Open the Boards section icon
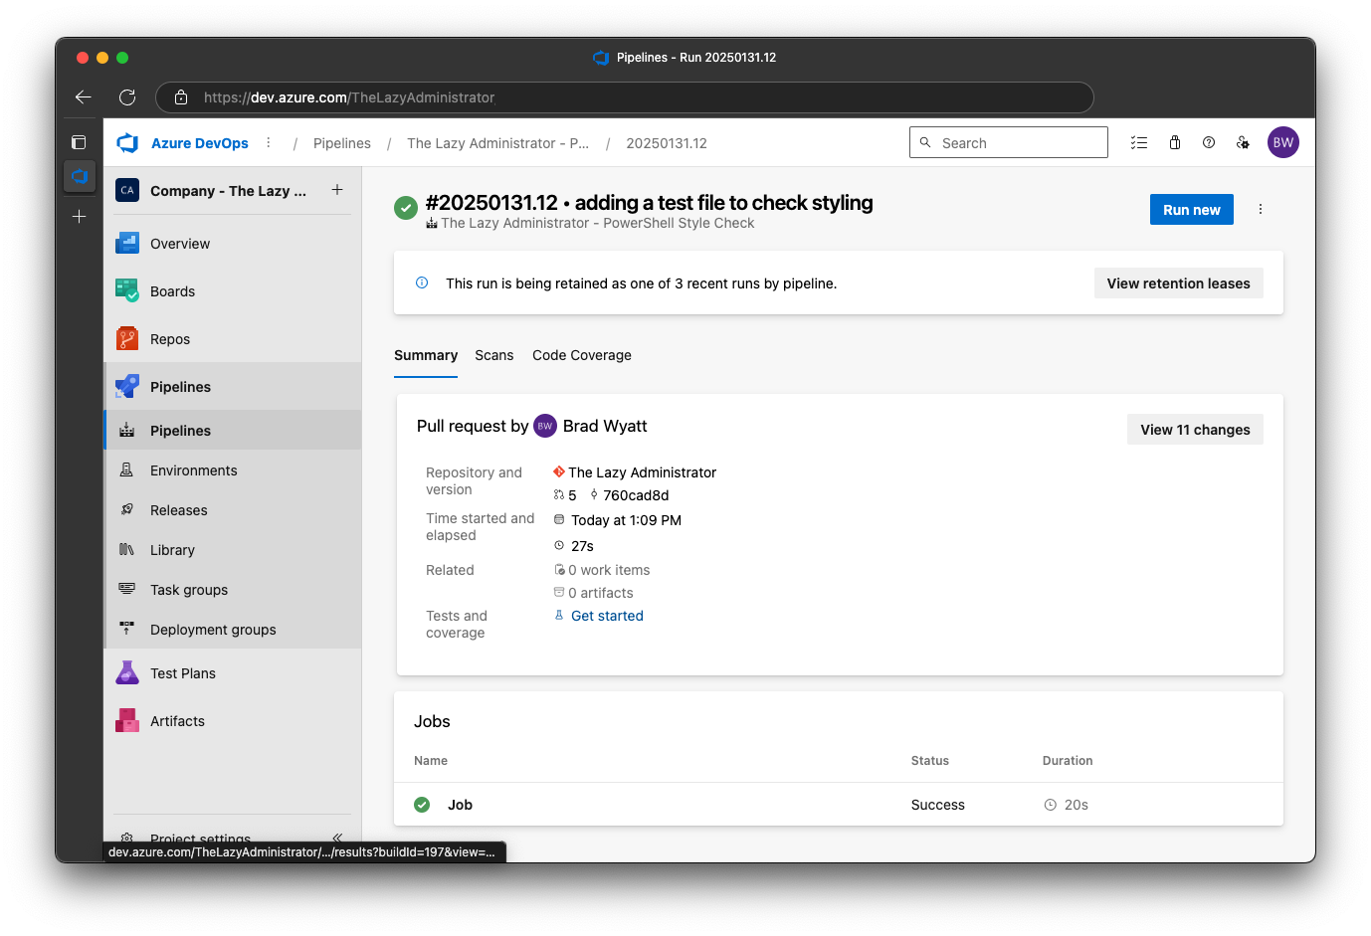Screen dimensions: 1371x936 point(127,290)
